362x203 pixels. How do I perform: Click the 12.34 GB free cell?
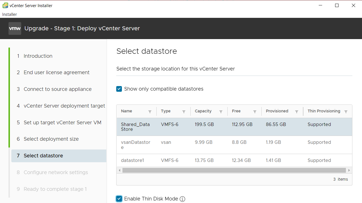pyautogui.click(x=241, y=160)
